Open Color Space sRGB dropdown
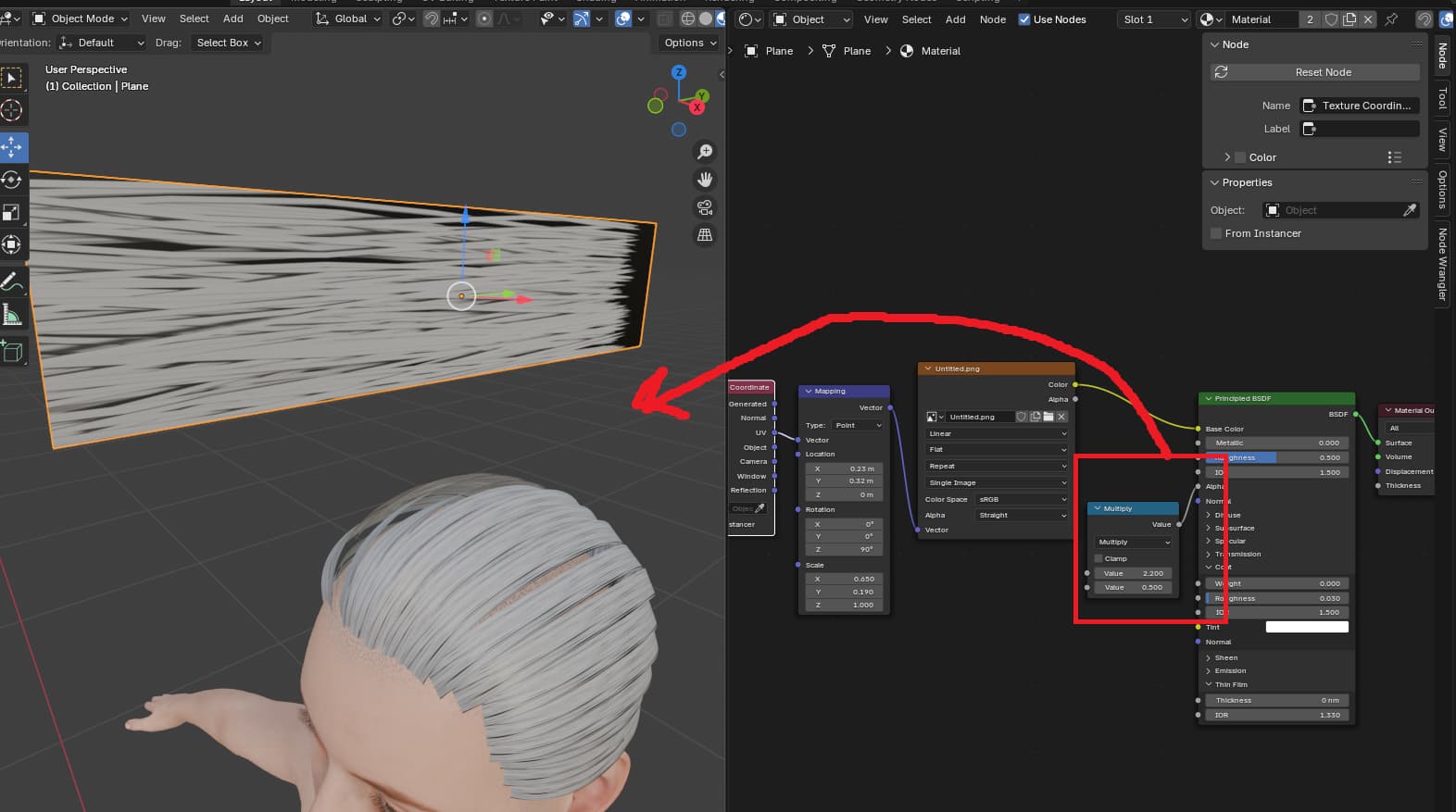 1022,499
